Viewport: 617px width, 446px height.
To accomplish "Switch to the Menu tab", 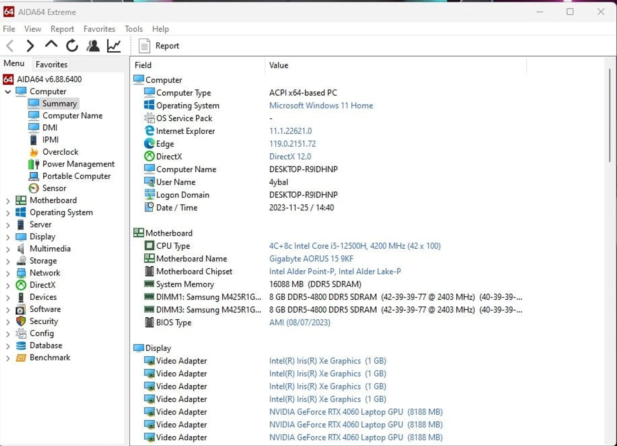I will point(14,64).
